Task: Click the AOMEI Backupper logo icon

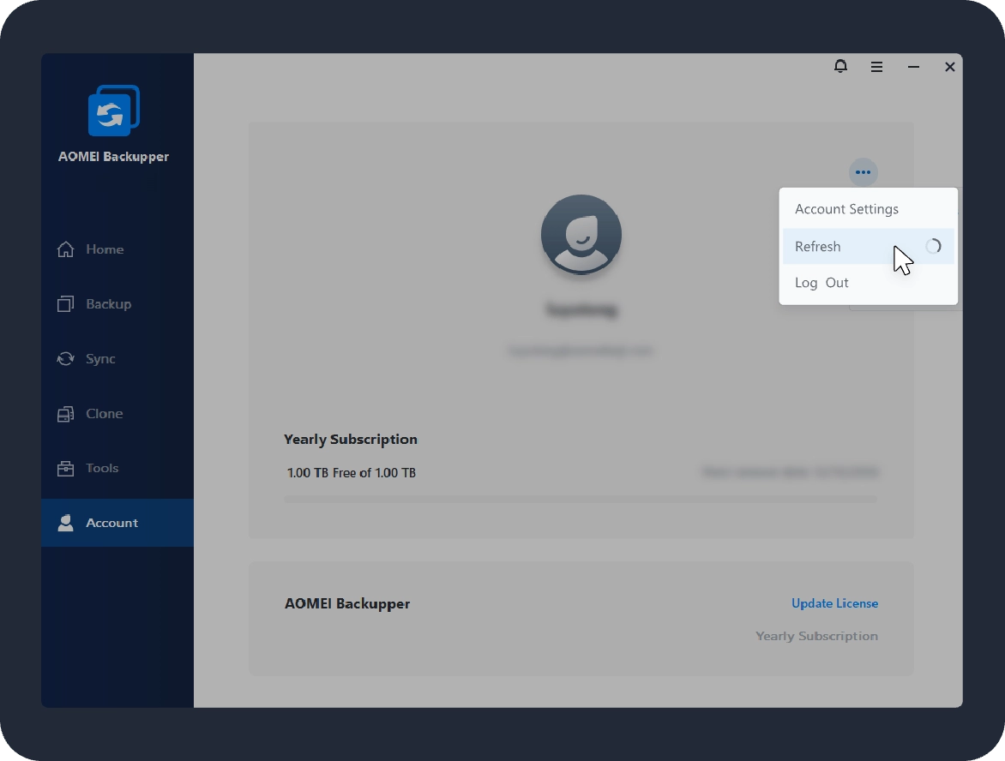Action: tap(113, 111)
